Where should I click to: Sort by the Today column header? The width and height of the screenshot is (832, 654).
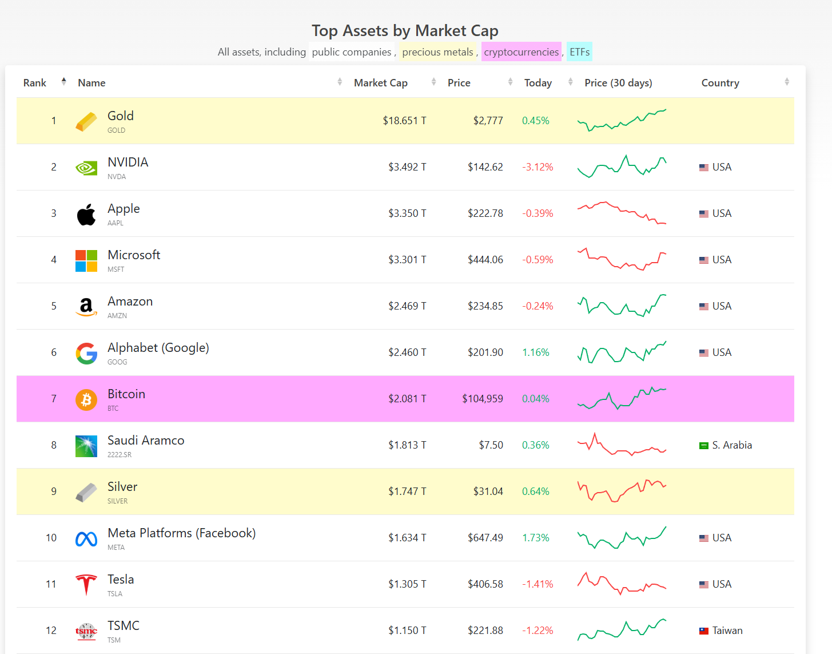point(538,83)
